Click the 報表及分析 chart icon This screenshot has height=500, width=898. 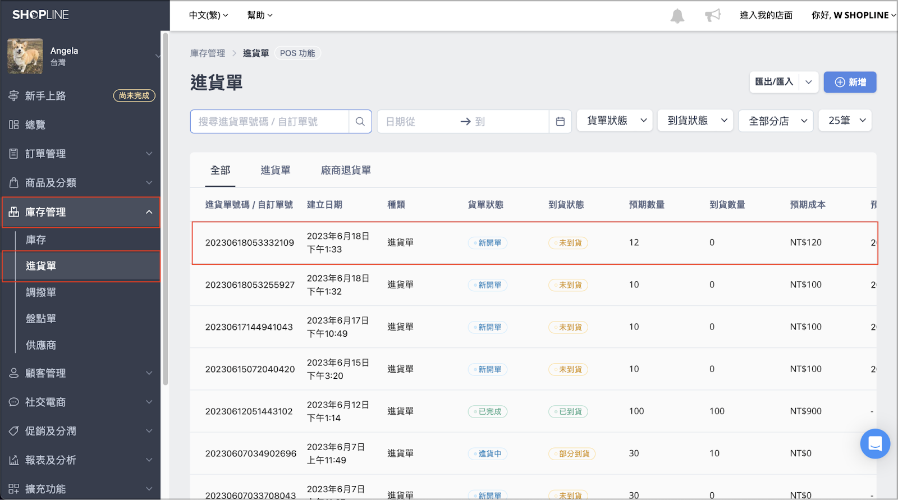tap(14, 460)
